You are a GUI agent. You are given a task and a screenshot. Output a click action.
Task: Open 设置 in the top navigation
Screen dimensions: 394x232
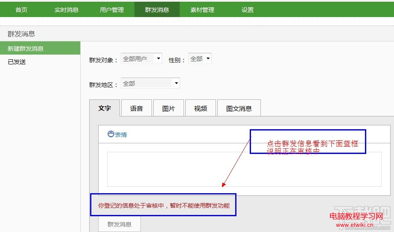[248, 10]
